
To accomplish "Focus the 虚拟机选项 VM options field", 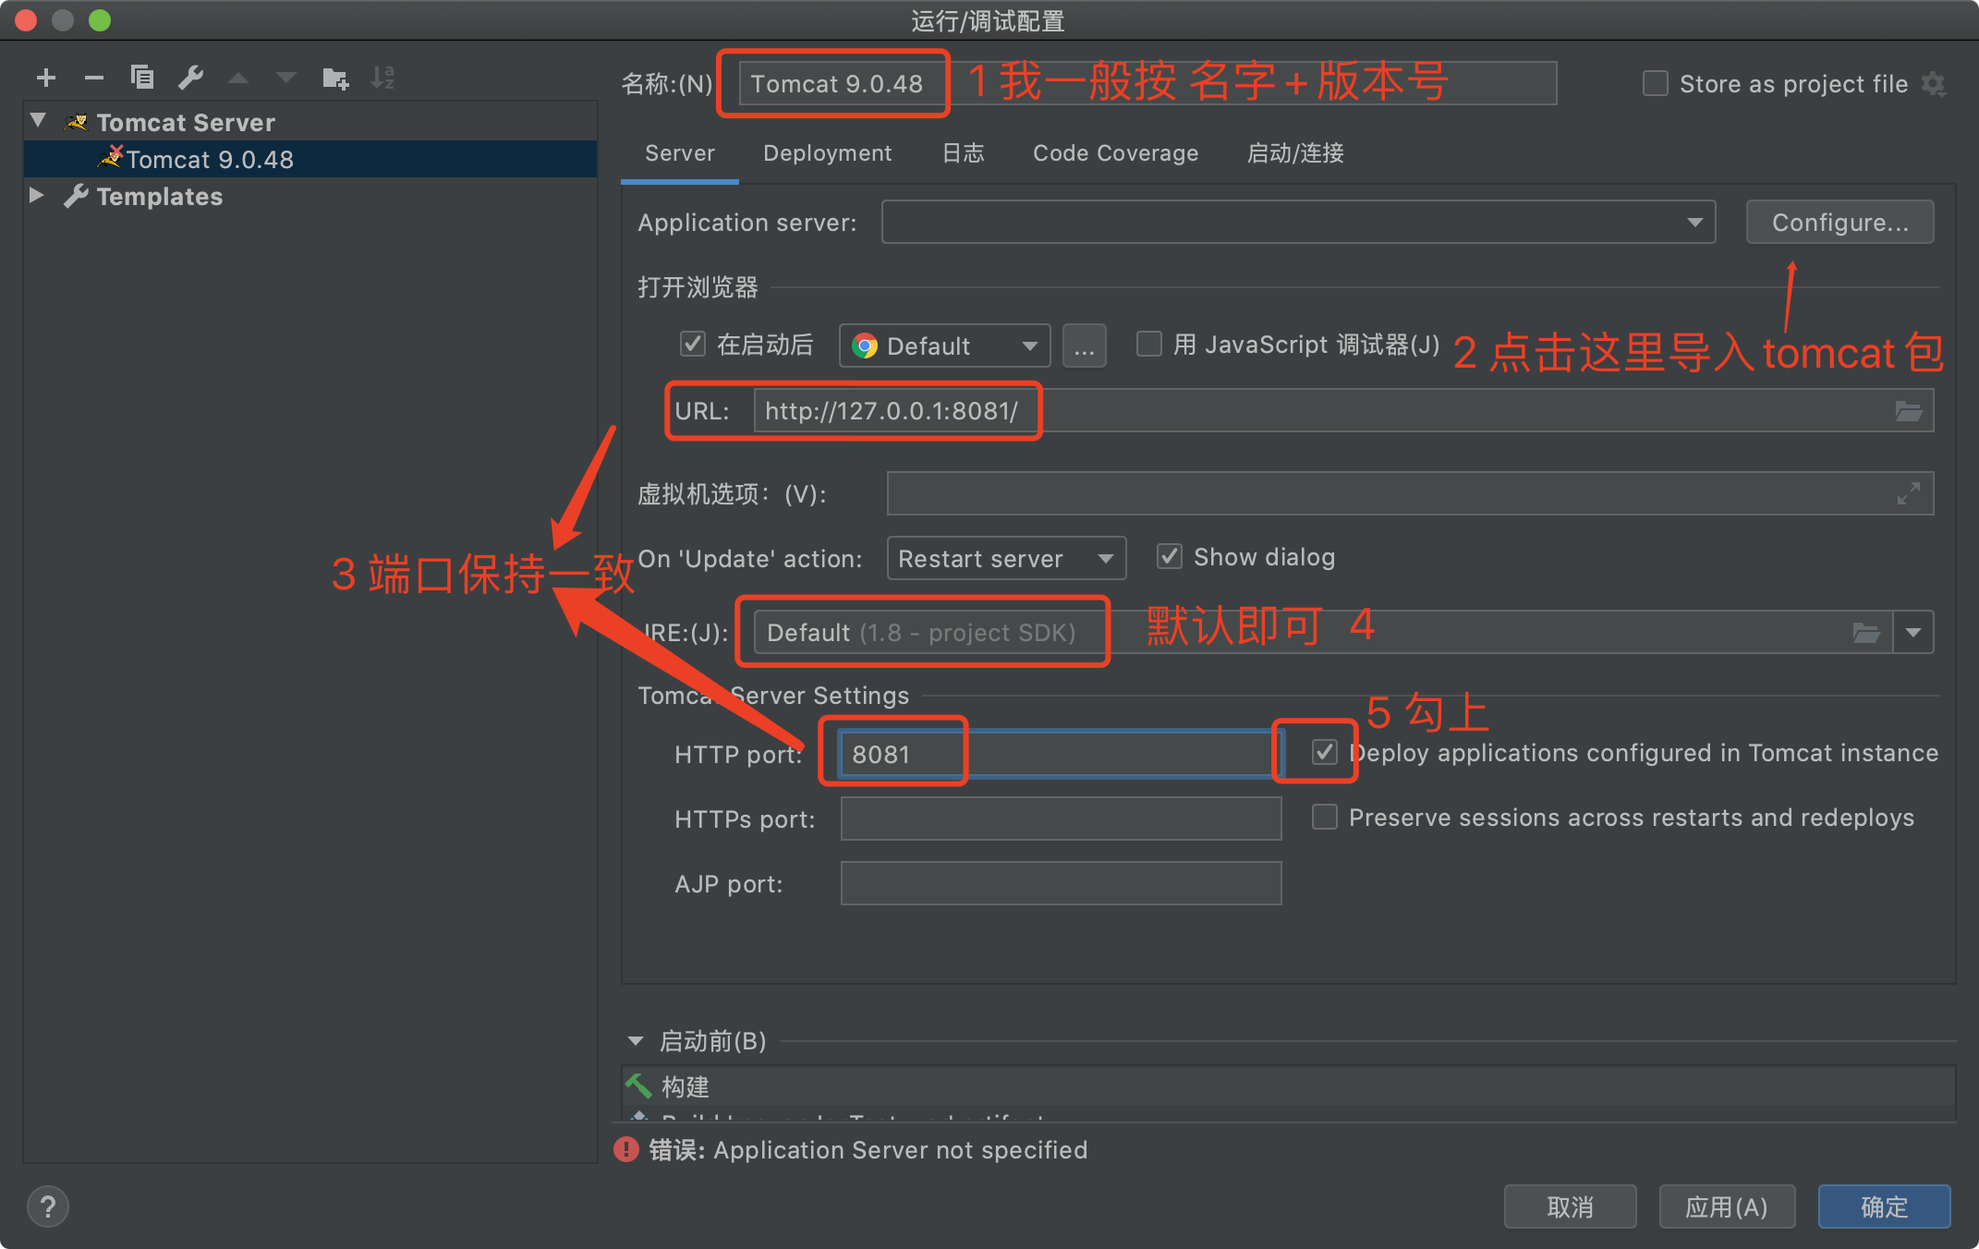I will (x=1410, y=493).
